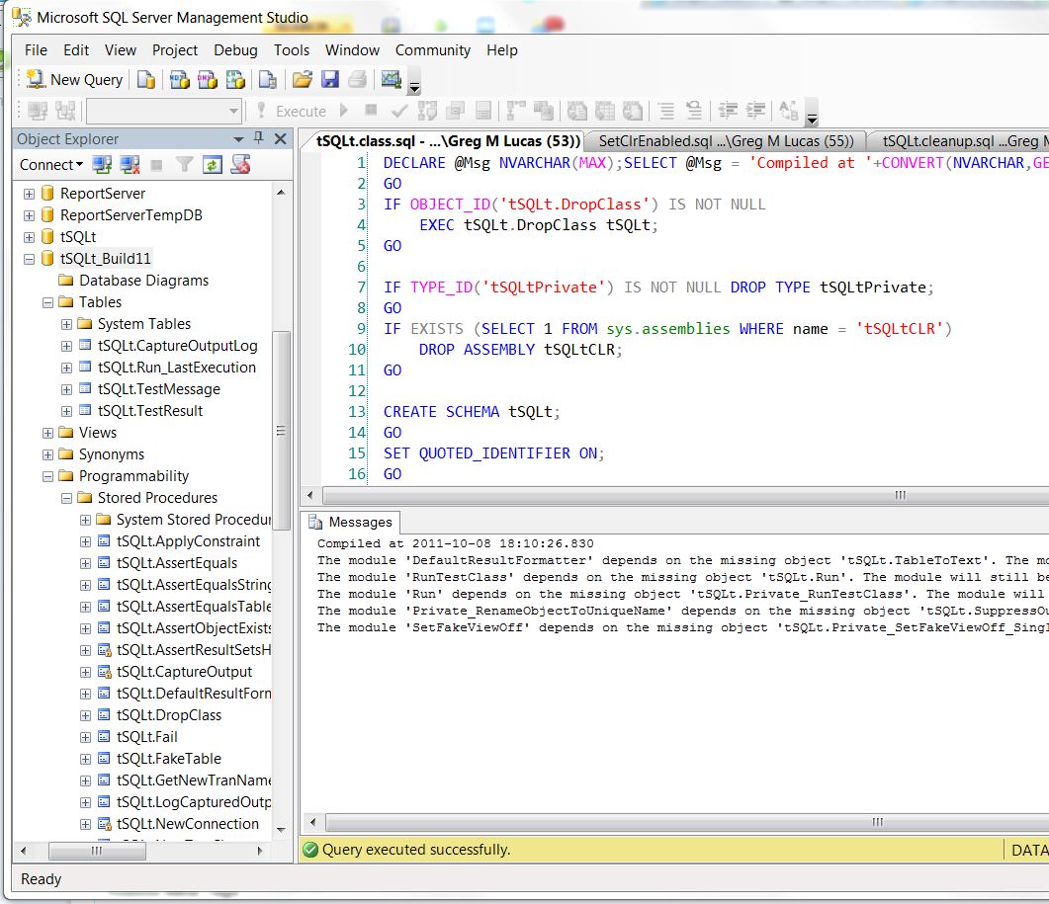Refresh the Object Explorer tree
This screenshot has width=1049, height=904.
point(214,165)
